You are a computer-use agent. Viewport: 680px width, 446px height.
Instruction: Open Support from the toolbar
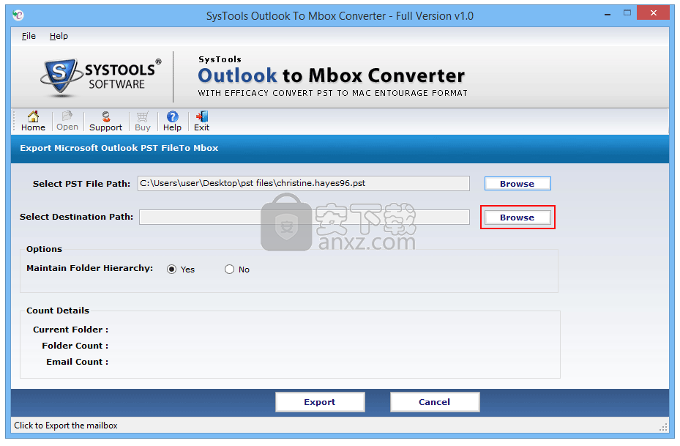pyautogui.click(x=106, y=121)
